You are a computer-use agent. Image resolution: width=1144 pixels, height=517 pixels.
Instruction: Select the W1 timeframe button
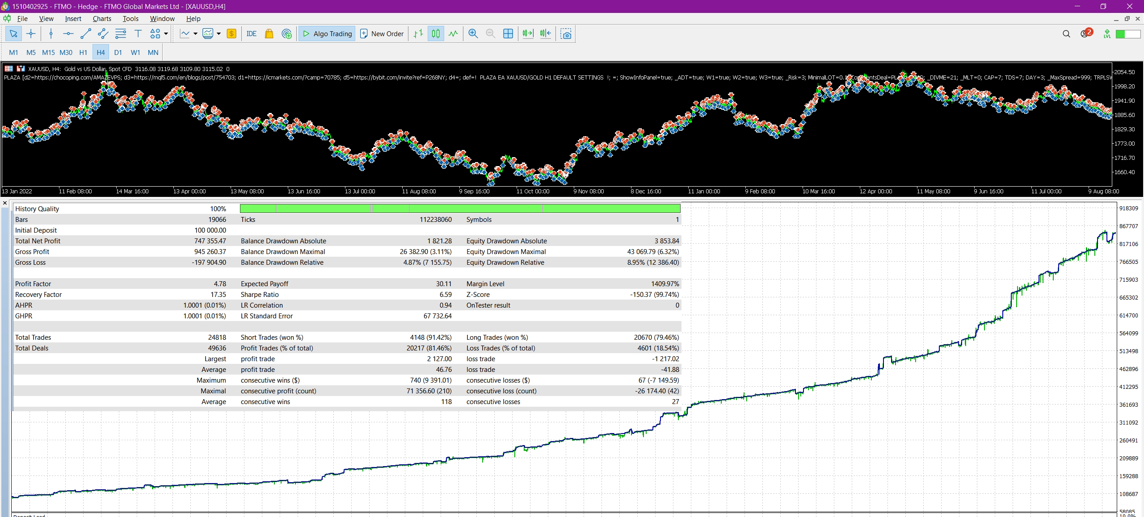pos(135,52)
